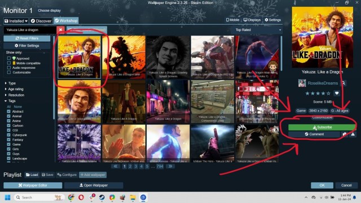
Task: Open the Top Rated sort dropdown
Action: pyautogui.click(x=258, y=30)
